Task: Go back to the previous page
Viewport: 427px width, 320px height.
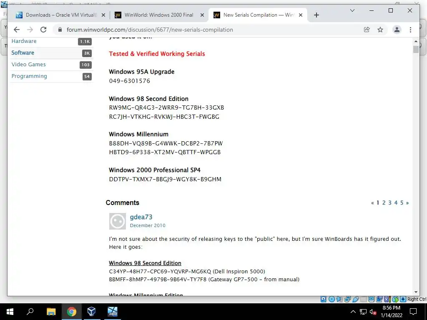Action: point(17,30)
